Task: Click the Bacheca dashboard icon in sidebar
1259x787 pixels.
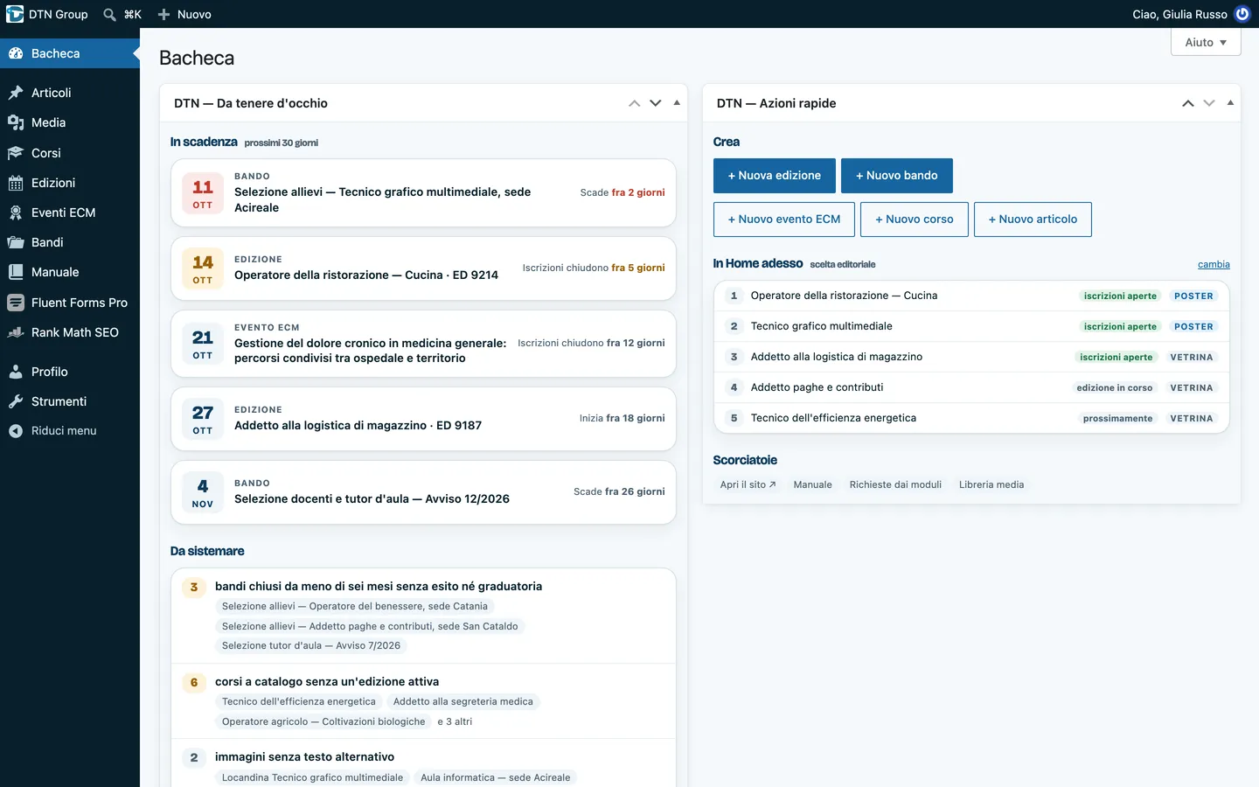Action: (16, 53)
